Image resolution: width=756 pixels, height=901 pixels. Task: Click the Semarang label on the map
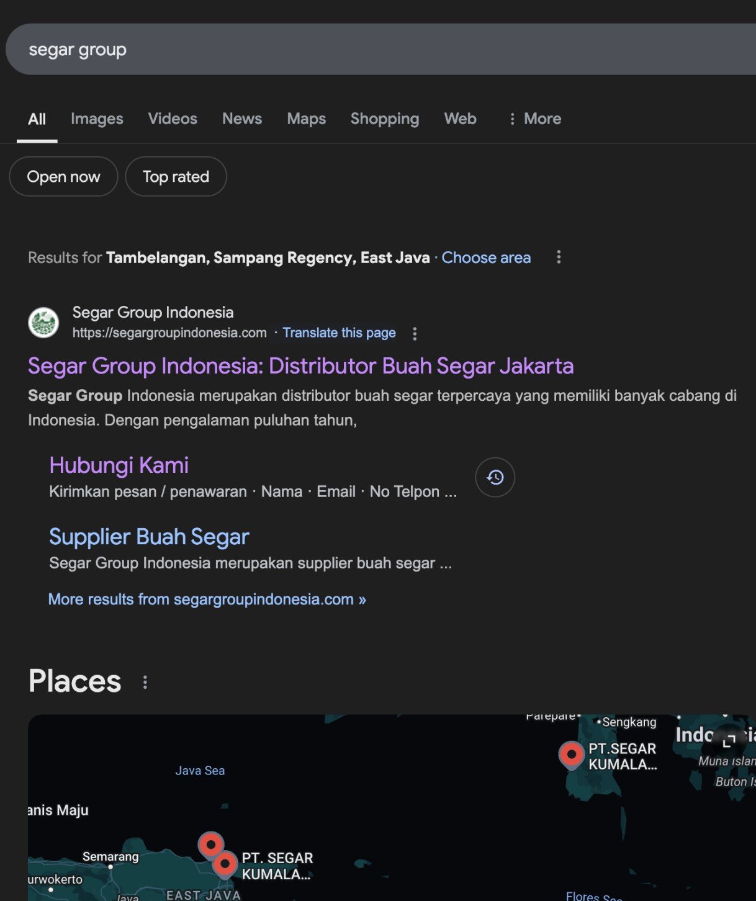point(110,857)
